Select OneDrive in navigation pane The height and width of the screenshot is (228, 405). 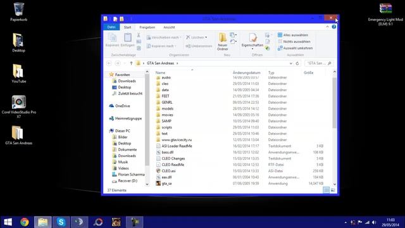coord(122,106)
